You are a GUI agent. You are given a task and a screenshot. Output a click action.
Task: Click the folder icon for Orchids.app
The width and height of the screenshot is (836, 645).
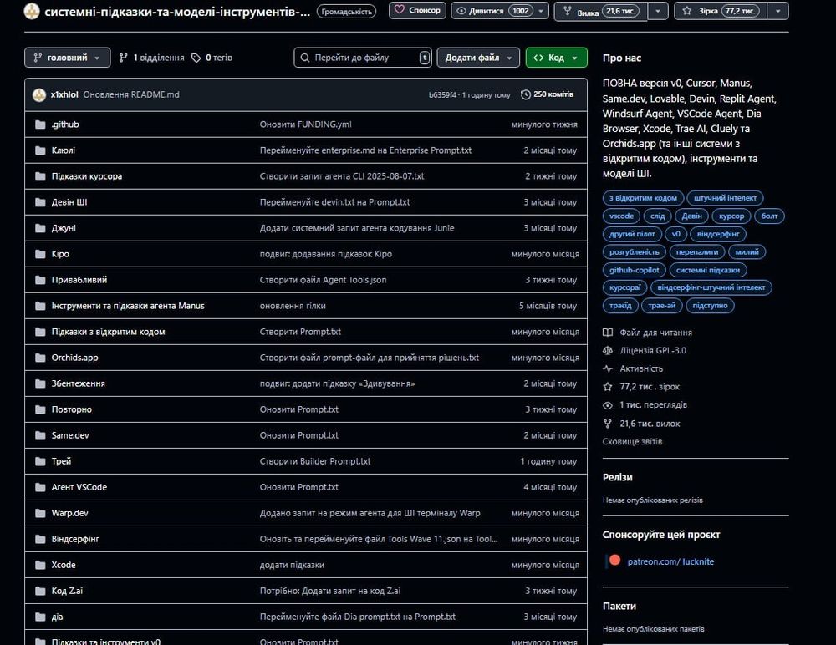click(40, 358)
